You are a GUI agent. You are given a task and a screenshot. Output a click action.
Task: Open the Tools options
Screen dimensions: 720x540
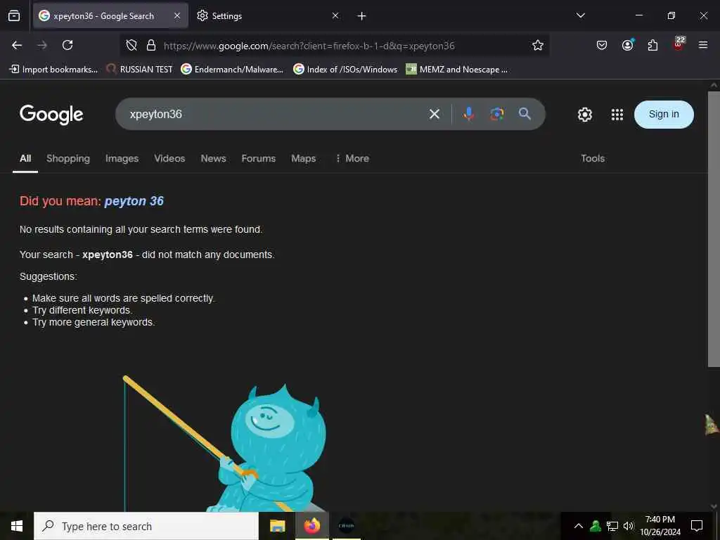tap(592, 158)
